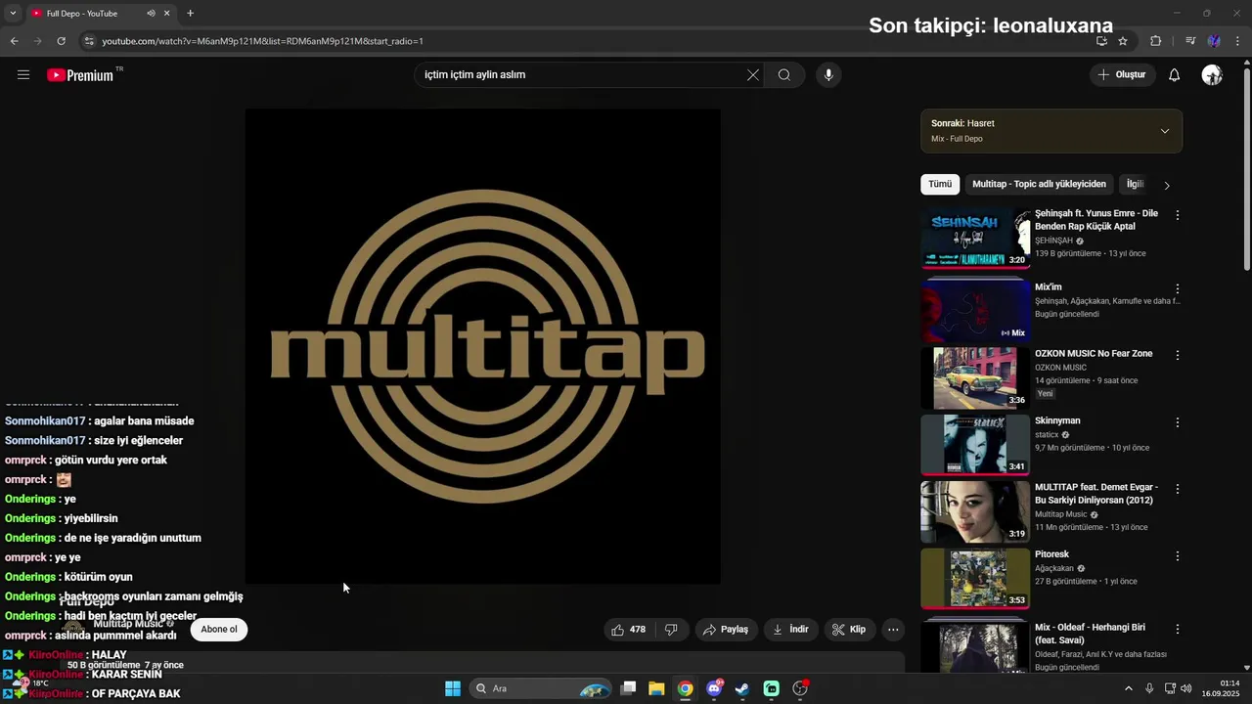
Task: Show next filter chips with arrow
Action: (x=1166, y=185)
